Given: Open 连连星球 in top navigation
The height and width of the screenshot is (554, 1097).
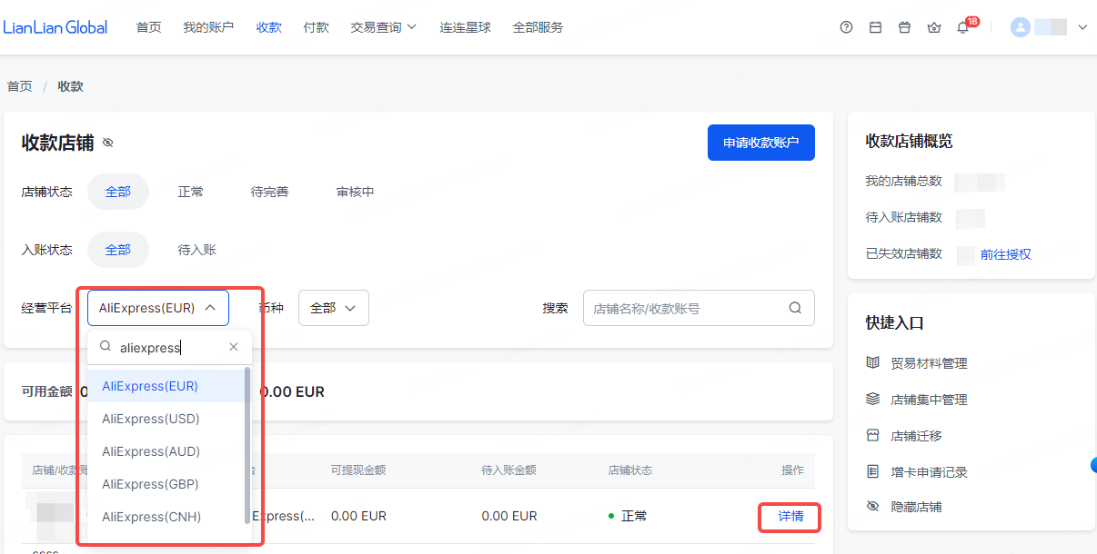Looking at the screenshot, I should [x=466, y=27].
